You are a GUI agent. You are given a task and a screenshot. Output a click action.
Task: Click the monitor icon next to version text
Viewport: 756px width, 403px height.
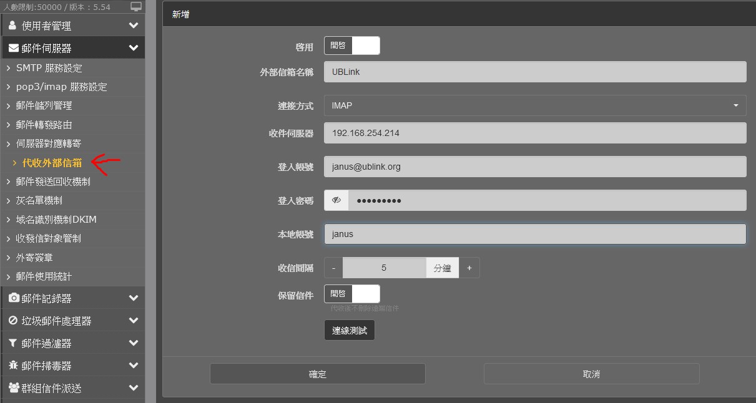coord(136,7)
